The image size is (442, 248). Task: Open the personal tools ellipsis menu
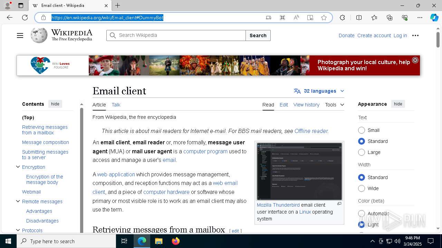point(415,35)
